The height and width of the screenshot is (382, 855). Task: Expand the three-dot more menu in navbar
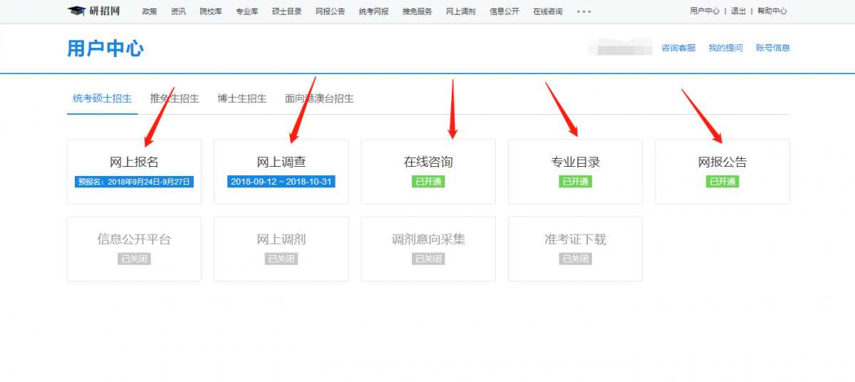click(584, 12)
